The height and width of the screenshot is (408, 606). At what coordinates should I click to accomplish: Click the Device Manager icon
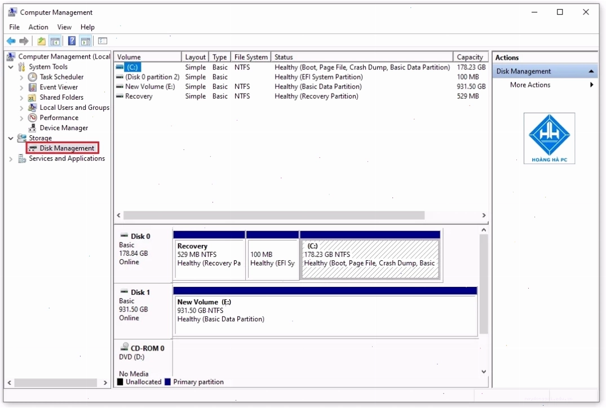click(33, 128)
